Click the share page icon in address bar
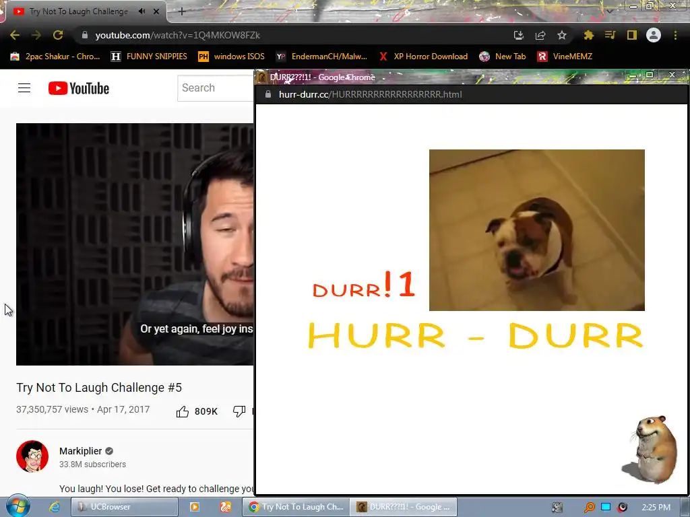The width and height of the screenshot is (690, 517). (x=540, y=35)
